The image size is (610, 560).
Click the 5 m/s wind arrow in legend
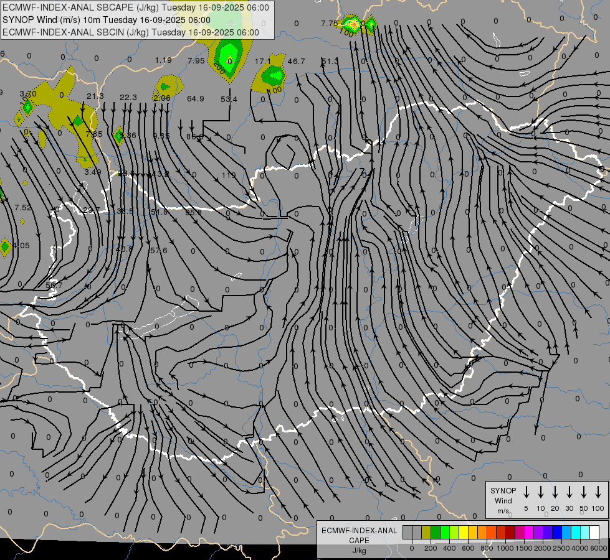[527, 492]
